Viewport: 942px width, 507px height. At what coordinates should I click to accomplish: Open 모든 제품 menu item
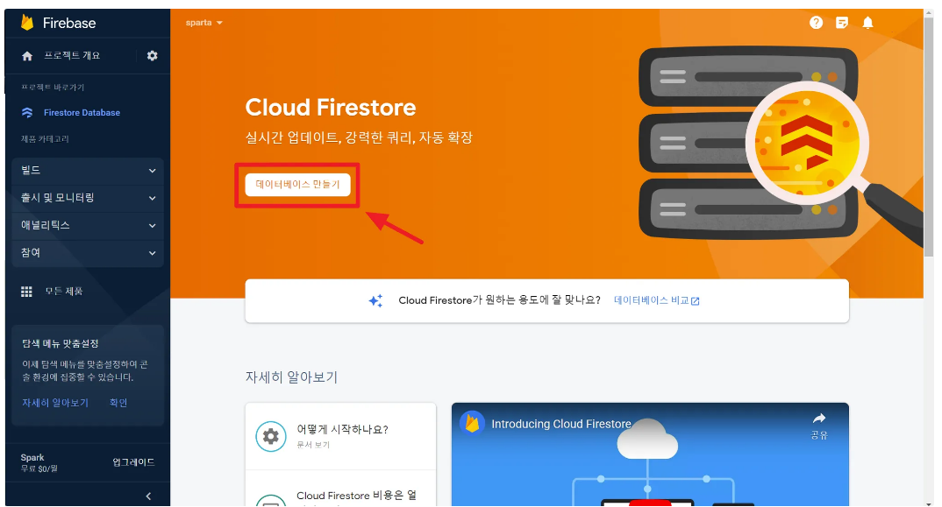[x=64, y=292]
